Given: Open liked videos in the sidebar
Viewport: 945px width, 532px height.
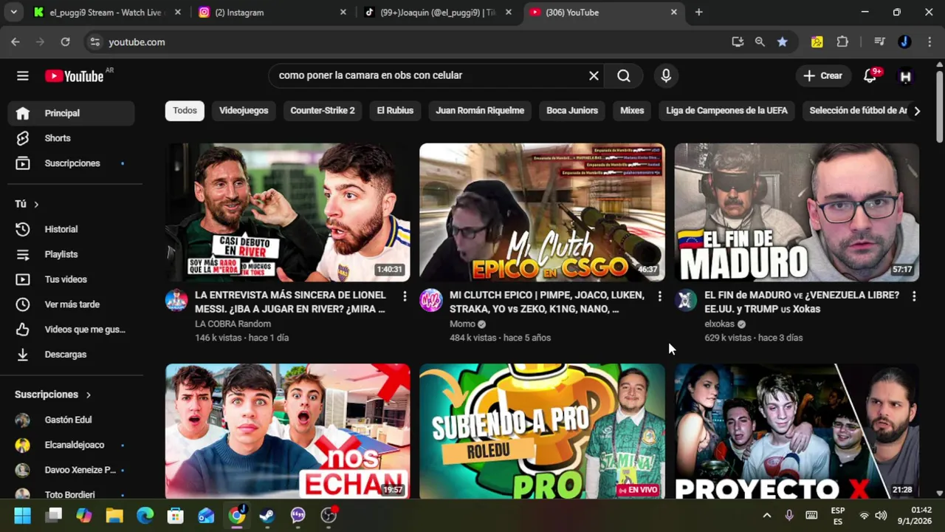Looking at the screenshot, I should click(x=72, y=330).
